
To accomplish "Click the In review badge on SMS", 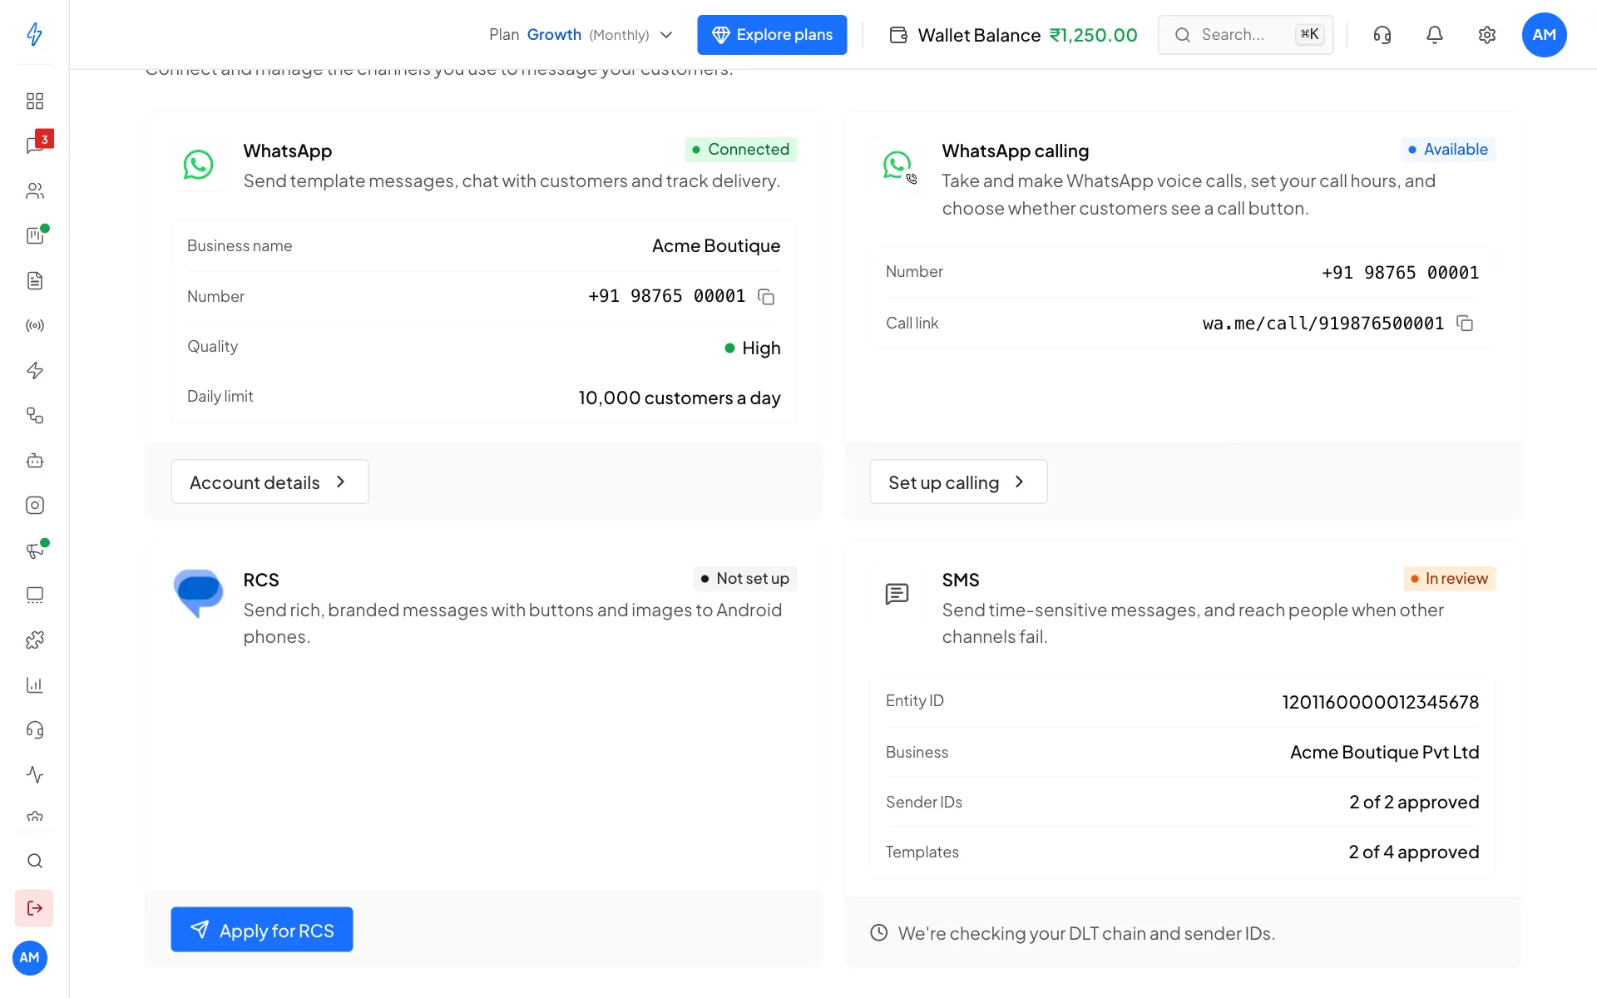I will pyautogui.click(x=1450, y=579).
